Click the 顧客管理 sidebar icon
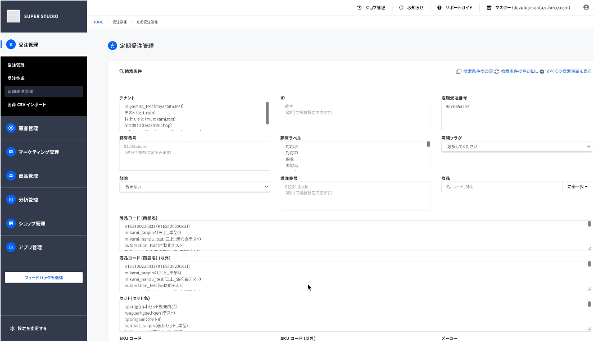 tap(11, 128)
